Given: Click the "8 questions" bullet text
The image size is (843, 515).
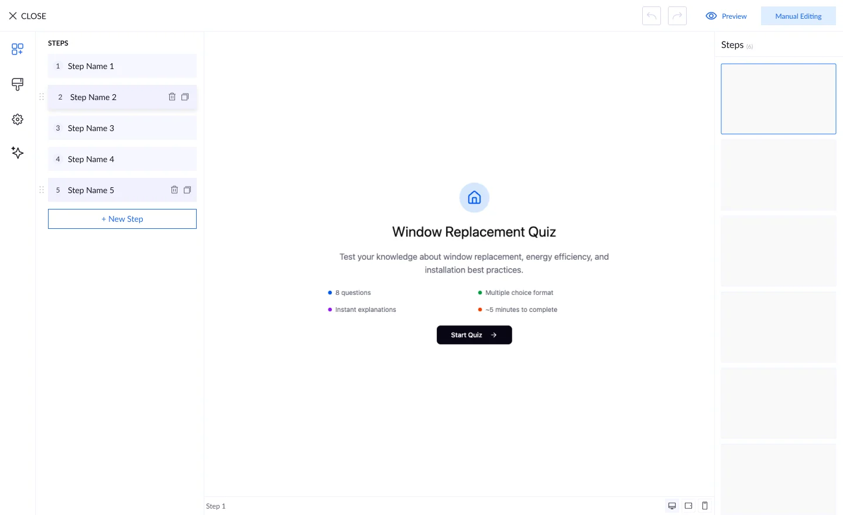Looking at the screenshot, I should tap(353, 293).
